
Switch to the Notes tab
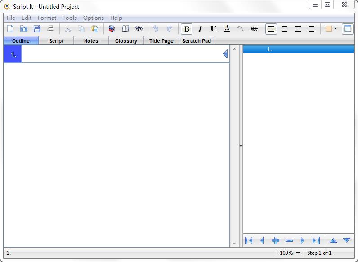click(x=91, y=41)
